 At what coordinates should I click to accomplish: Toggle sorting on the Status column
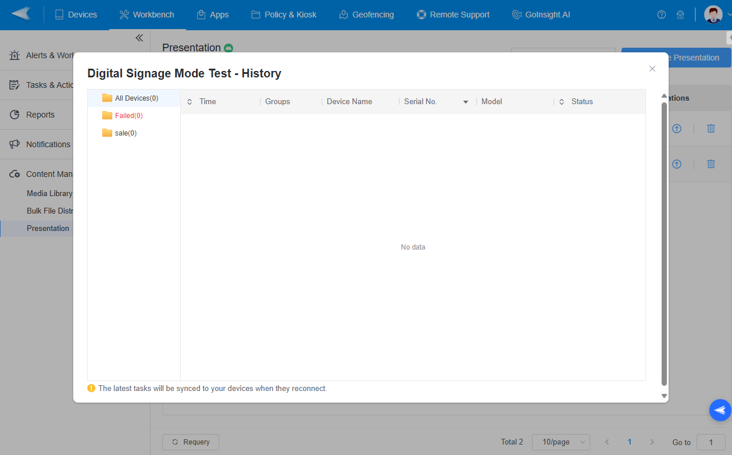pos(561,101)
